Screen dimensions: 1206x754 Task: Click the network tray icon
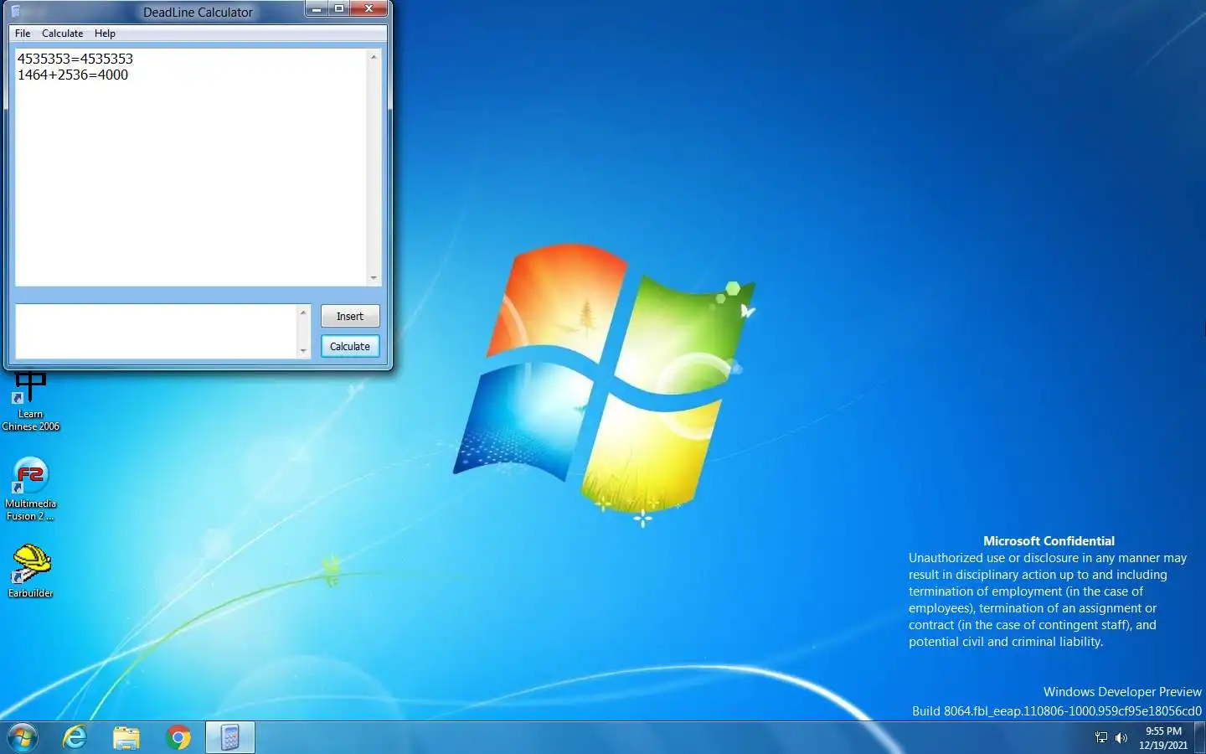pos(1101,738)
